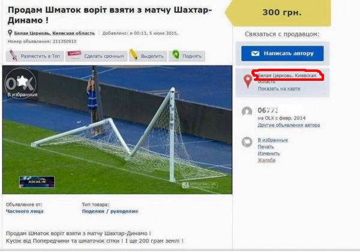Click the yellow marker Выделить icon

[x=134, y=54]
